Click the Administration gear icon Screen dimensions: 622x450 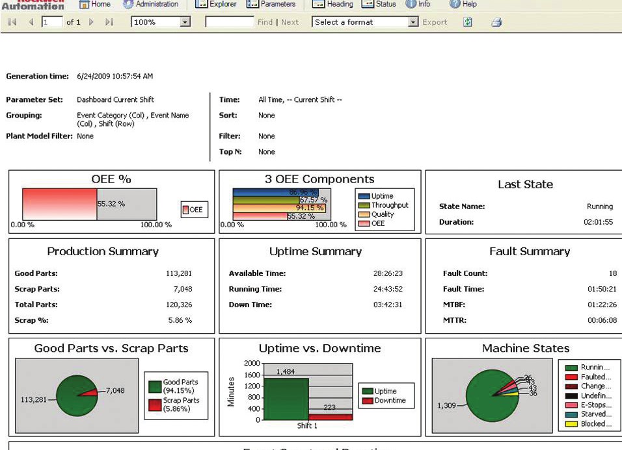pos(128,5)
